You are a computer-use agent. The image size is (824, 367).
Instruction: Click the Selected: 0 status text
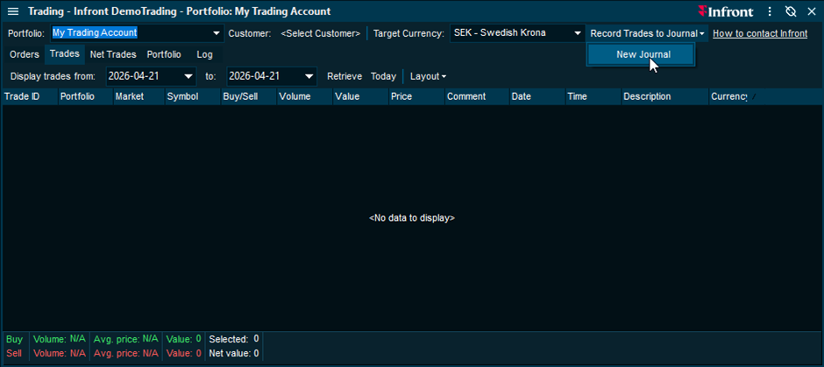click(x=234, y=339)
